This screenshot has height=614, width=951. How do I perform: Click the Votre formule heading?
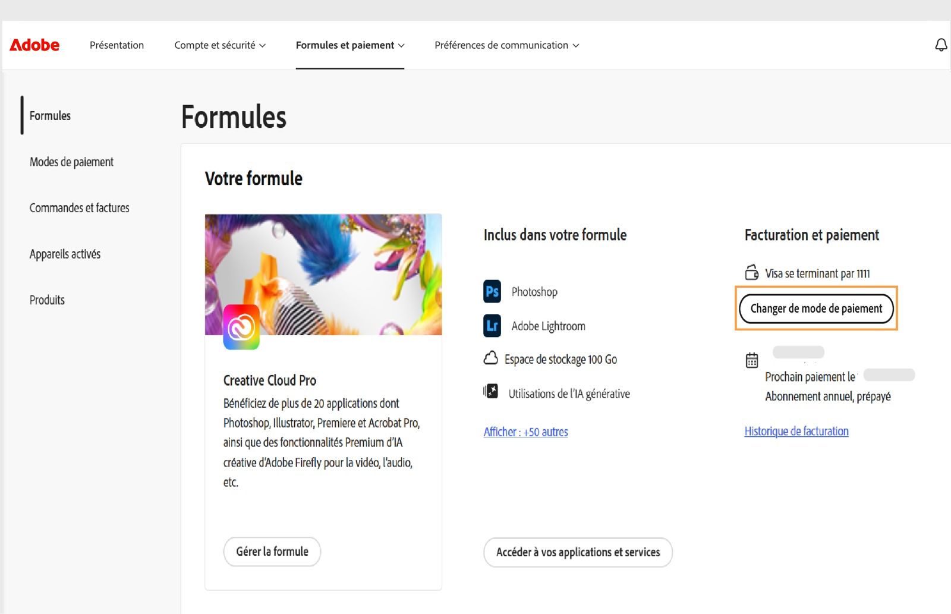tap(254, 178)
